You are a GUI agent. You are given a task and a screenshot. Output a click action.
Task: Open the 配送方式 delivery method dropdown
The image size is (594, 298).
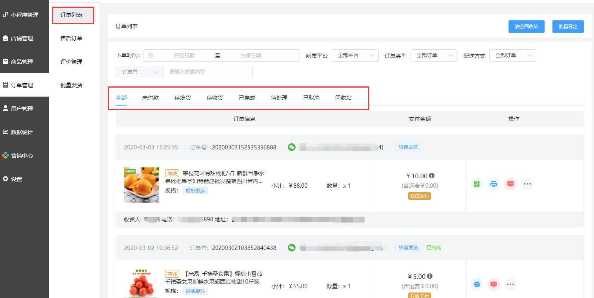[512, 56]
